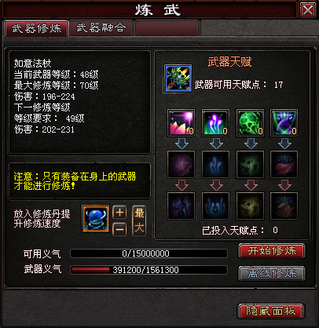319x328 pixels.
Task: Click the 开始修炼 button
Action: click(x=272, y=251)
